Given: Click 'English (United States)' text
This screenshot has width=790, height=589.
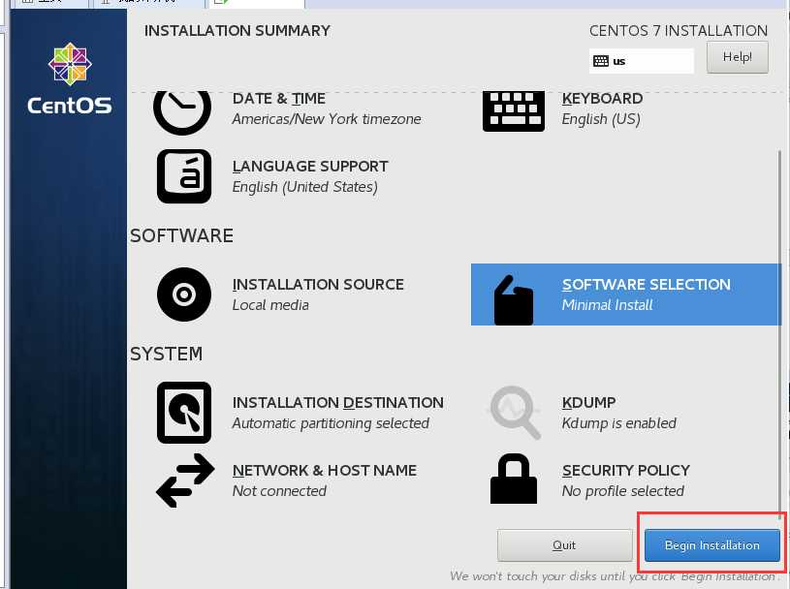Looking at the screenshot, I should (304, 187).
